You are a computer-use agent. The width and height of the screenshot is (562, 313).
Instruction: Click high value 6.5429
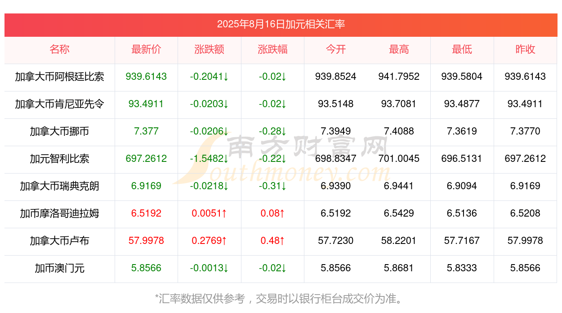tap(399, 213)
